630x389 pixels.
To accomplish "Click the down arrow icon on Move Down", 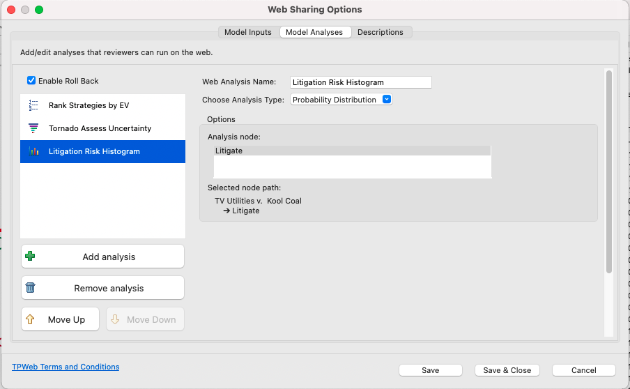I will [115, 319].
